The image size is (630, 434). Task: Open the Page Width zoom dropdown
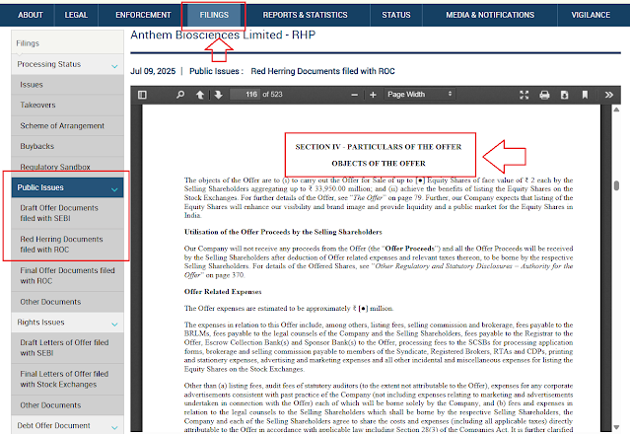[420, 95]
